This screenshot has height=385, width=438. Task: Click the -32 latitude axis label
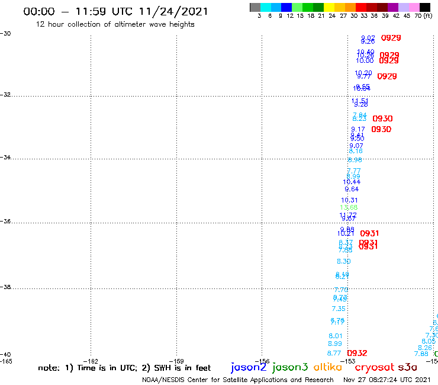coord(5,95)
